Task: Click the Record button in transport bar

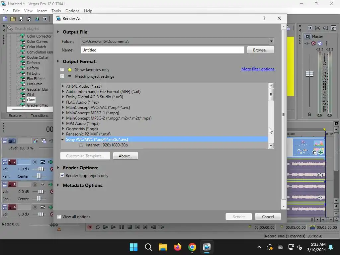Action: pos(89,227)
